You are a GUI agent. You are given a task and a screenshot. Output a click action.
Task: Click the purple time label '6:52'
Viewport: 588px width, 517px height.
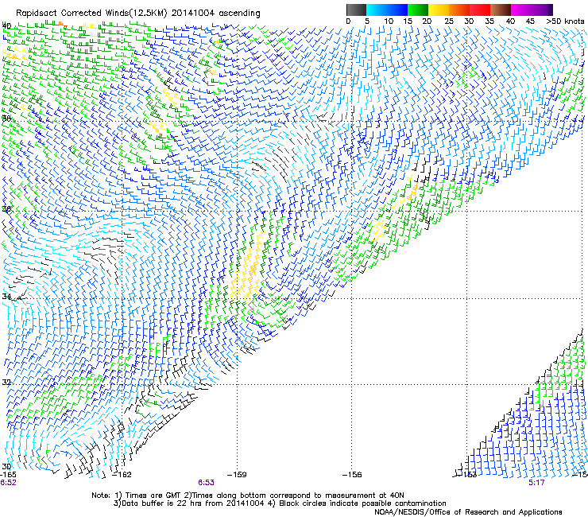[8, 483]
